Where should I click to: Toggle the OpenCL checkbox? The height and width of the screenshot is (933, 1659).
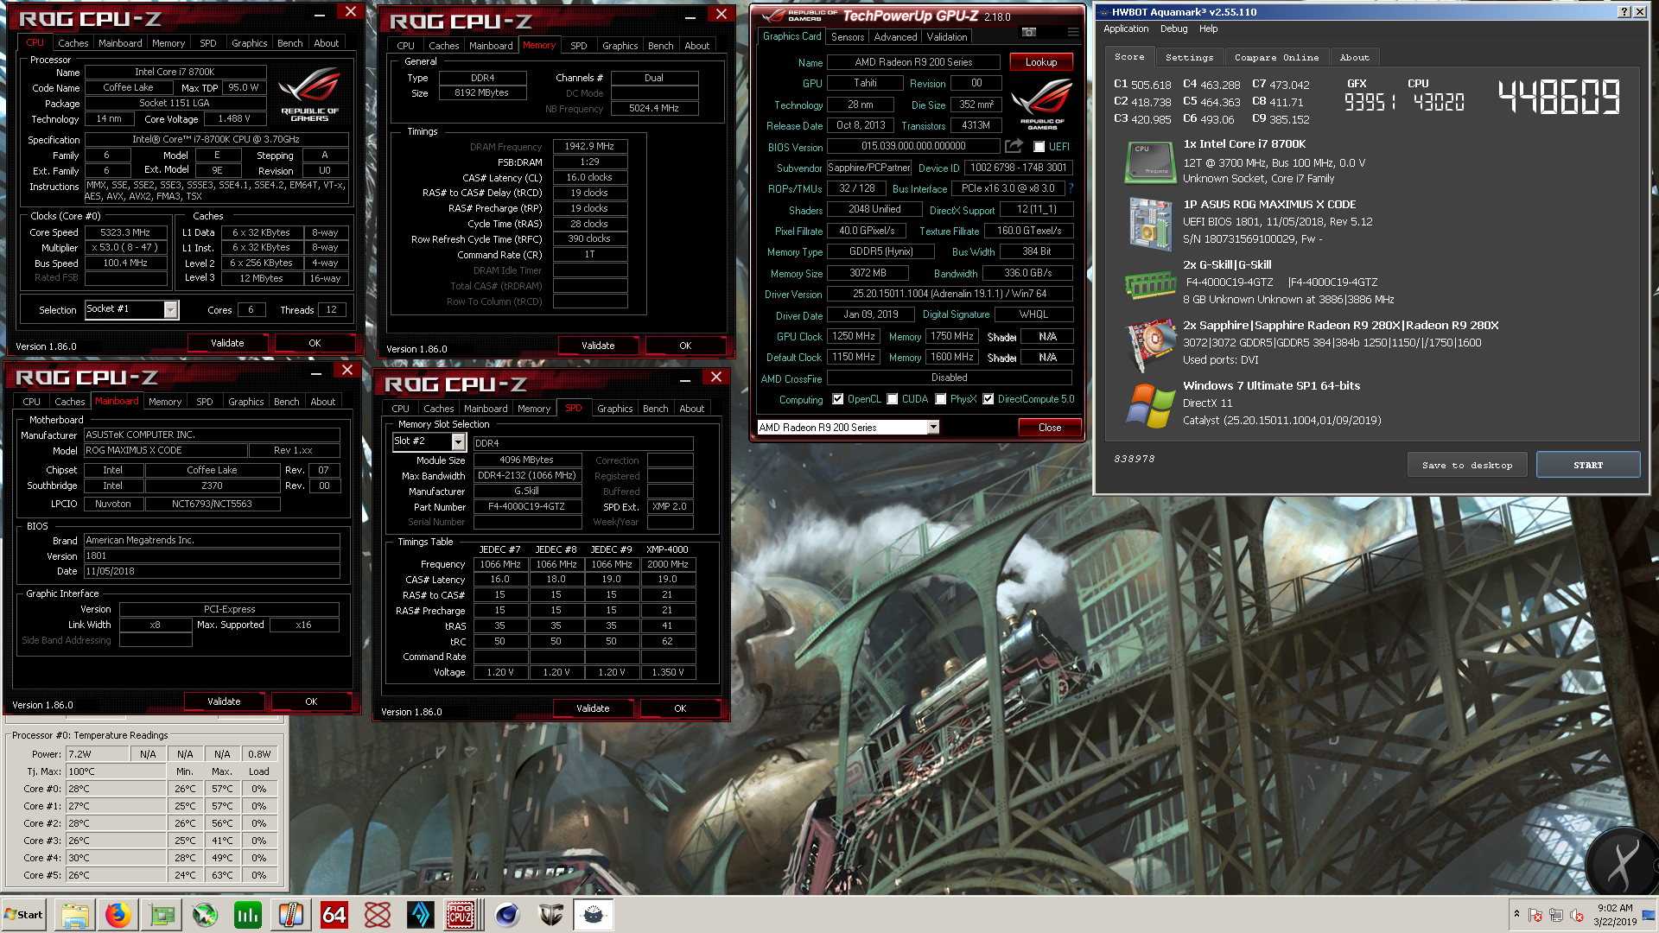[x=837, y=399]
